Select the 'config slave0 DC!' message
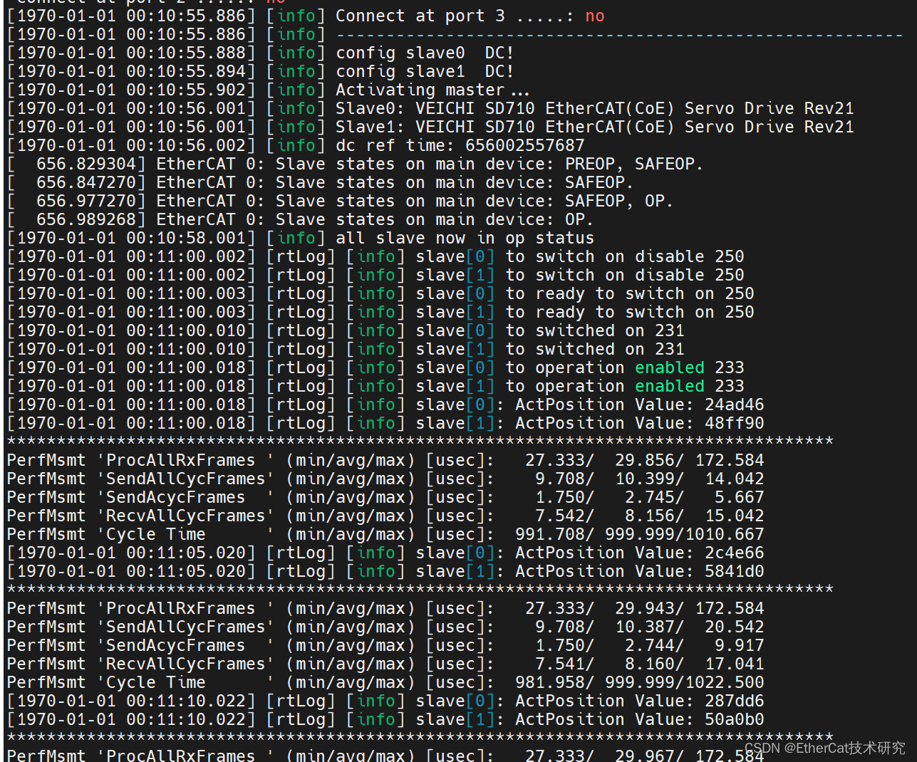 click(423, 52)
